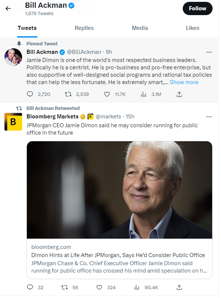
Task: Switch to the Media tab
Action: (x=140, y=28)
